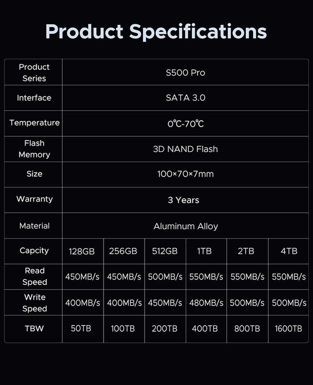This screenshot has width=313, height=385.
Task: Click the 480MB/s write speed value
Action: [206, 303]
